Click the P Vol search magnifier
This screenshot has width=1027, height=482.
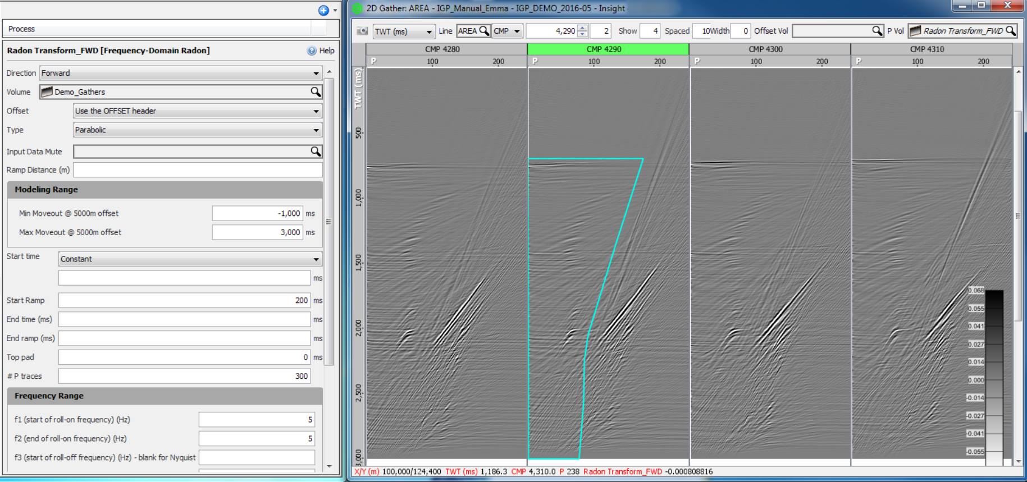1011,31
